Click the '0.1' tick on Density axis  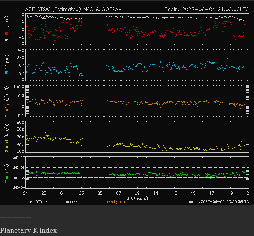21,115
